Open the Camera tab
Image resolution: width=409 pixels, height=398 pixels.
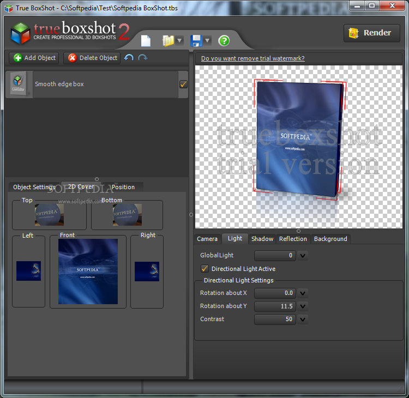pyautogui.click(x=207, y=239)
